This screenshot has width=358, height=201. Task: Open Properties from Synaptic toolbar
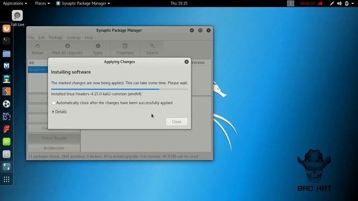point(125,49)
